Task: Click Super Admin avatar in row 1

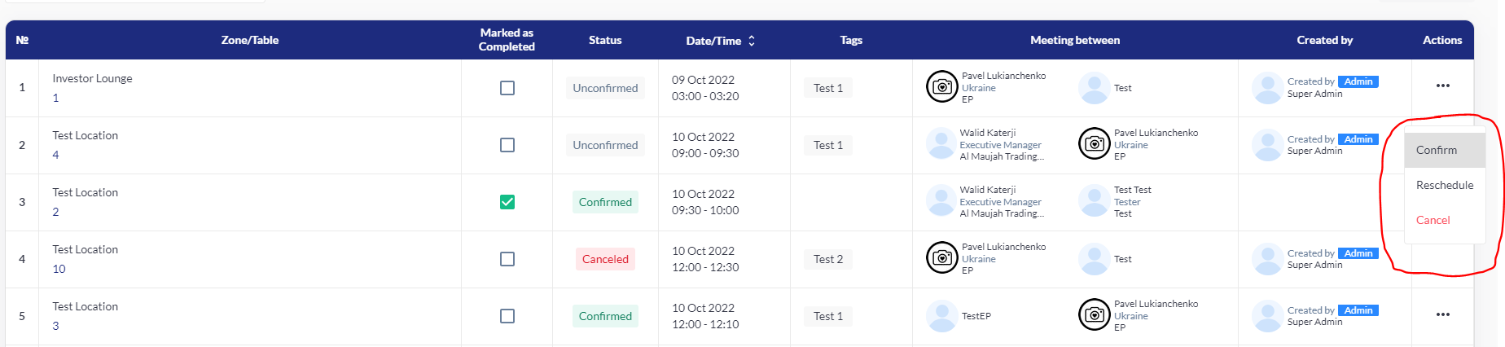Action: click(1267, 88)
